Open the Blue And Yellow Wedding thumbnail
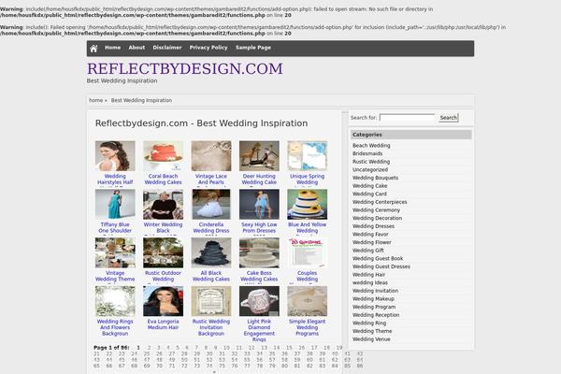 [x=307, y=205]
